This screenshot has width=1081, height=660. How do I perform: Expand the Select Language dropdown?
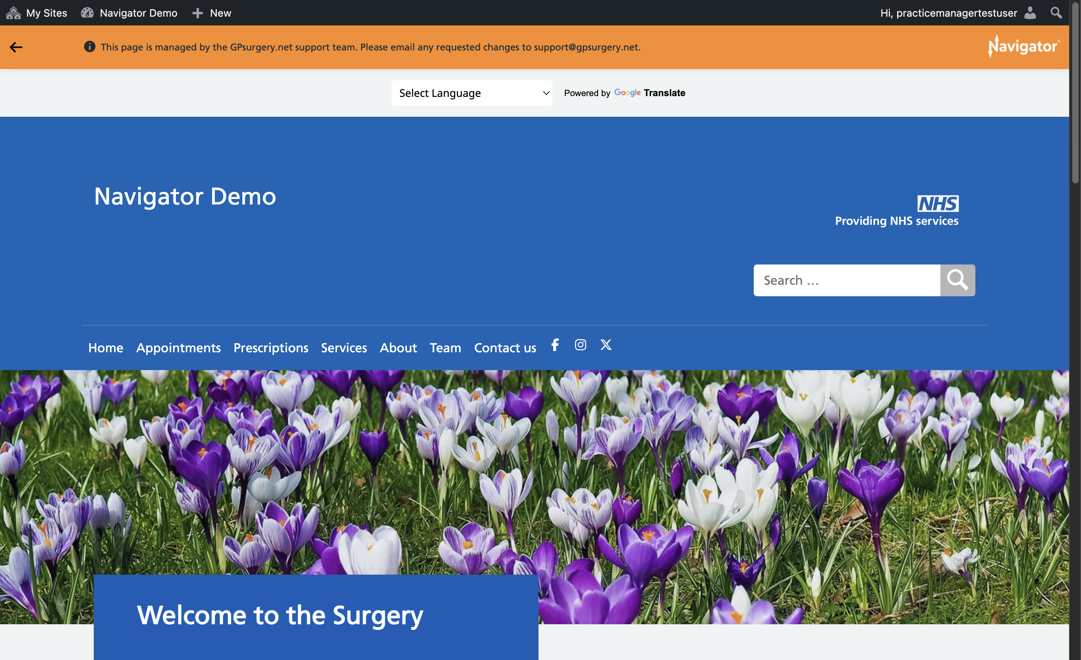pos(472,93)
